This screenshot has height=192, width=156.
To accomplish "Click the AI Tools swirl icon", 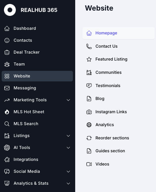I will [7, 148].
